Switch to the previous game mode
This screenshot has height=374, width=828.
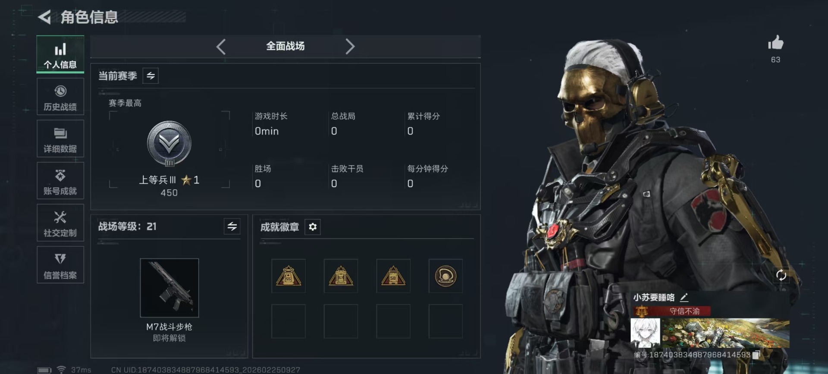pyautogui.click(x=221, y=47)
